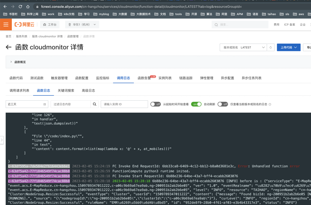
Task: Switch to 测试函数 tab
Action: (37, 78)
